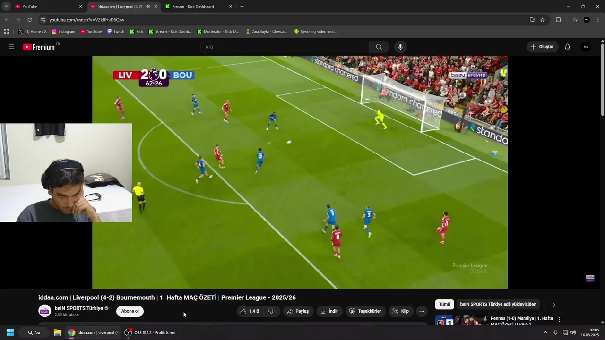Click the video player to pause

tap(300, 172)
